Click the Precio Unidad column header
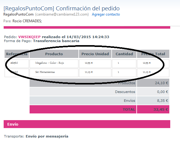180x143 pixels. pos(95,54)
